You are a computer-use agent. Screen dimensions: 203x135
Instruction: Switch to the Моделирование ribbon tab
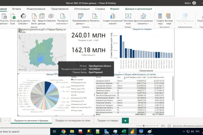coord(36,9)
